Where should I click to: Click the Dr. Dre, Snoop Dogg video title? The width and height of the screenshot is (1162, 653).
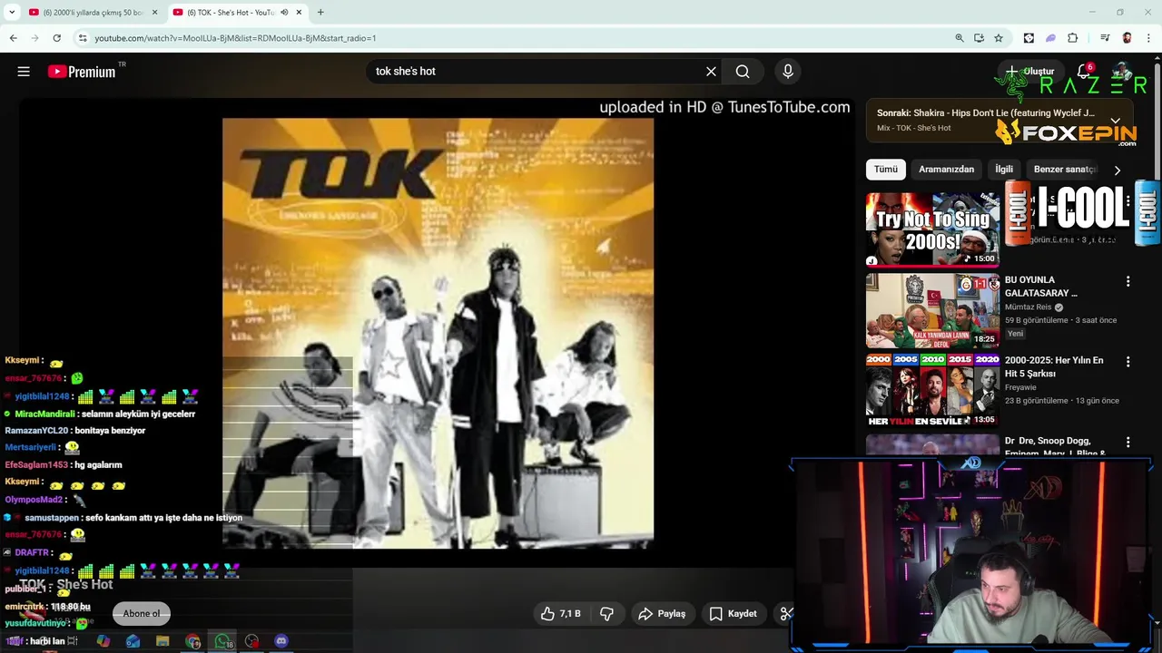pos(1055,446)
